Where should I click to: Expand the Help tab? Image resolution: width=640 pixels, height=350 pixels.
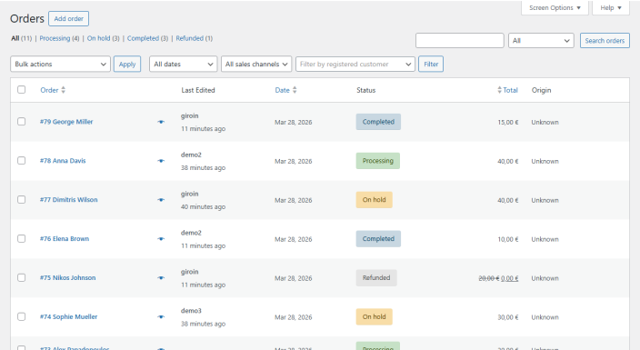click(611, 8)
